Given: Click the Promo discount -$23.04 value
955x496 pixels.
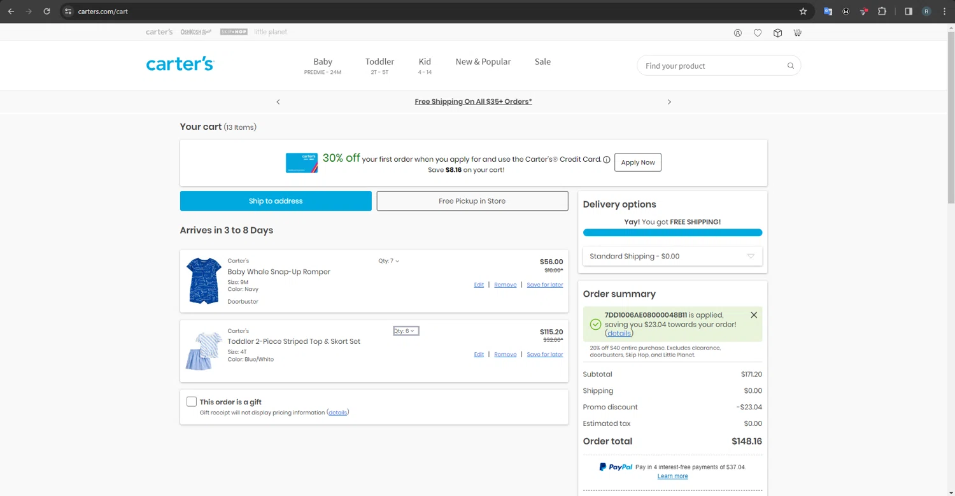Looking at the screenshot, I should [x=749, y=407].
